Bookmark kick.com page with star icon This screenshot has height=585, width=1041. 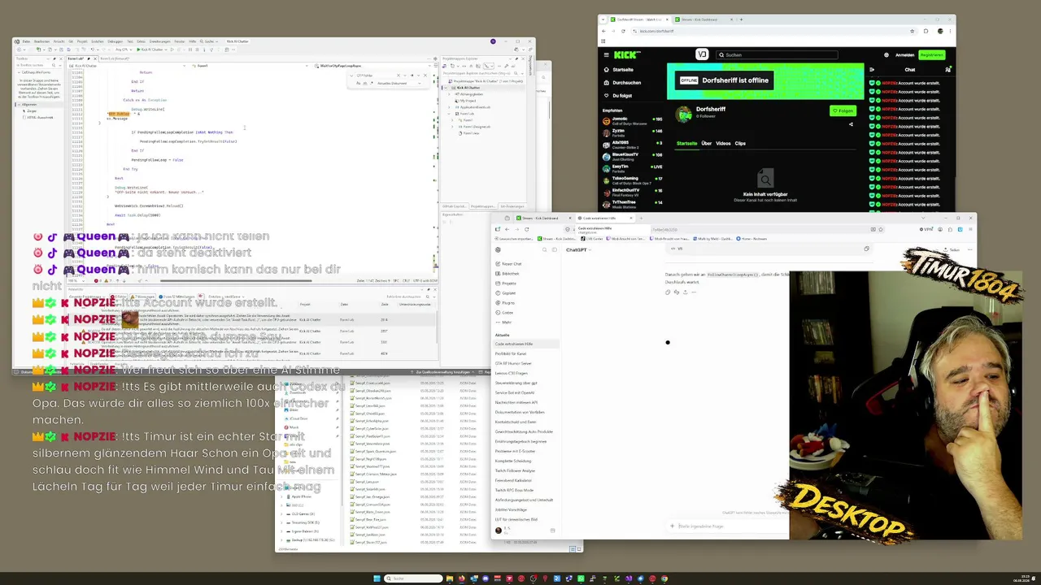(x=912, y=31)
